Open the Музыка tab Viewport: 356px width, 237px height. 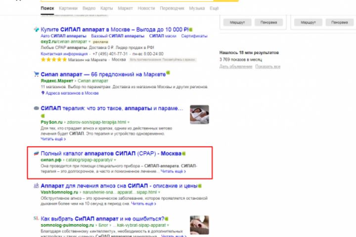[197, 8]
